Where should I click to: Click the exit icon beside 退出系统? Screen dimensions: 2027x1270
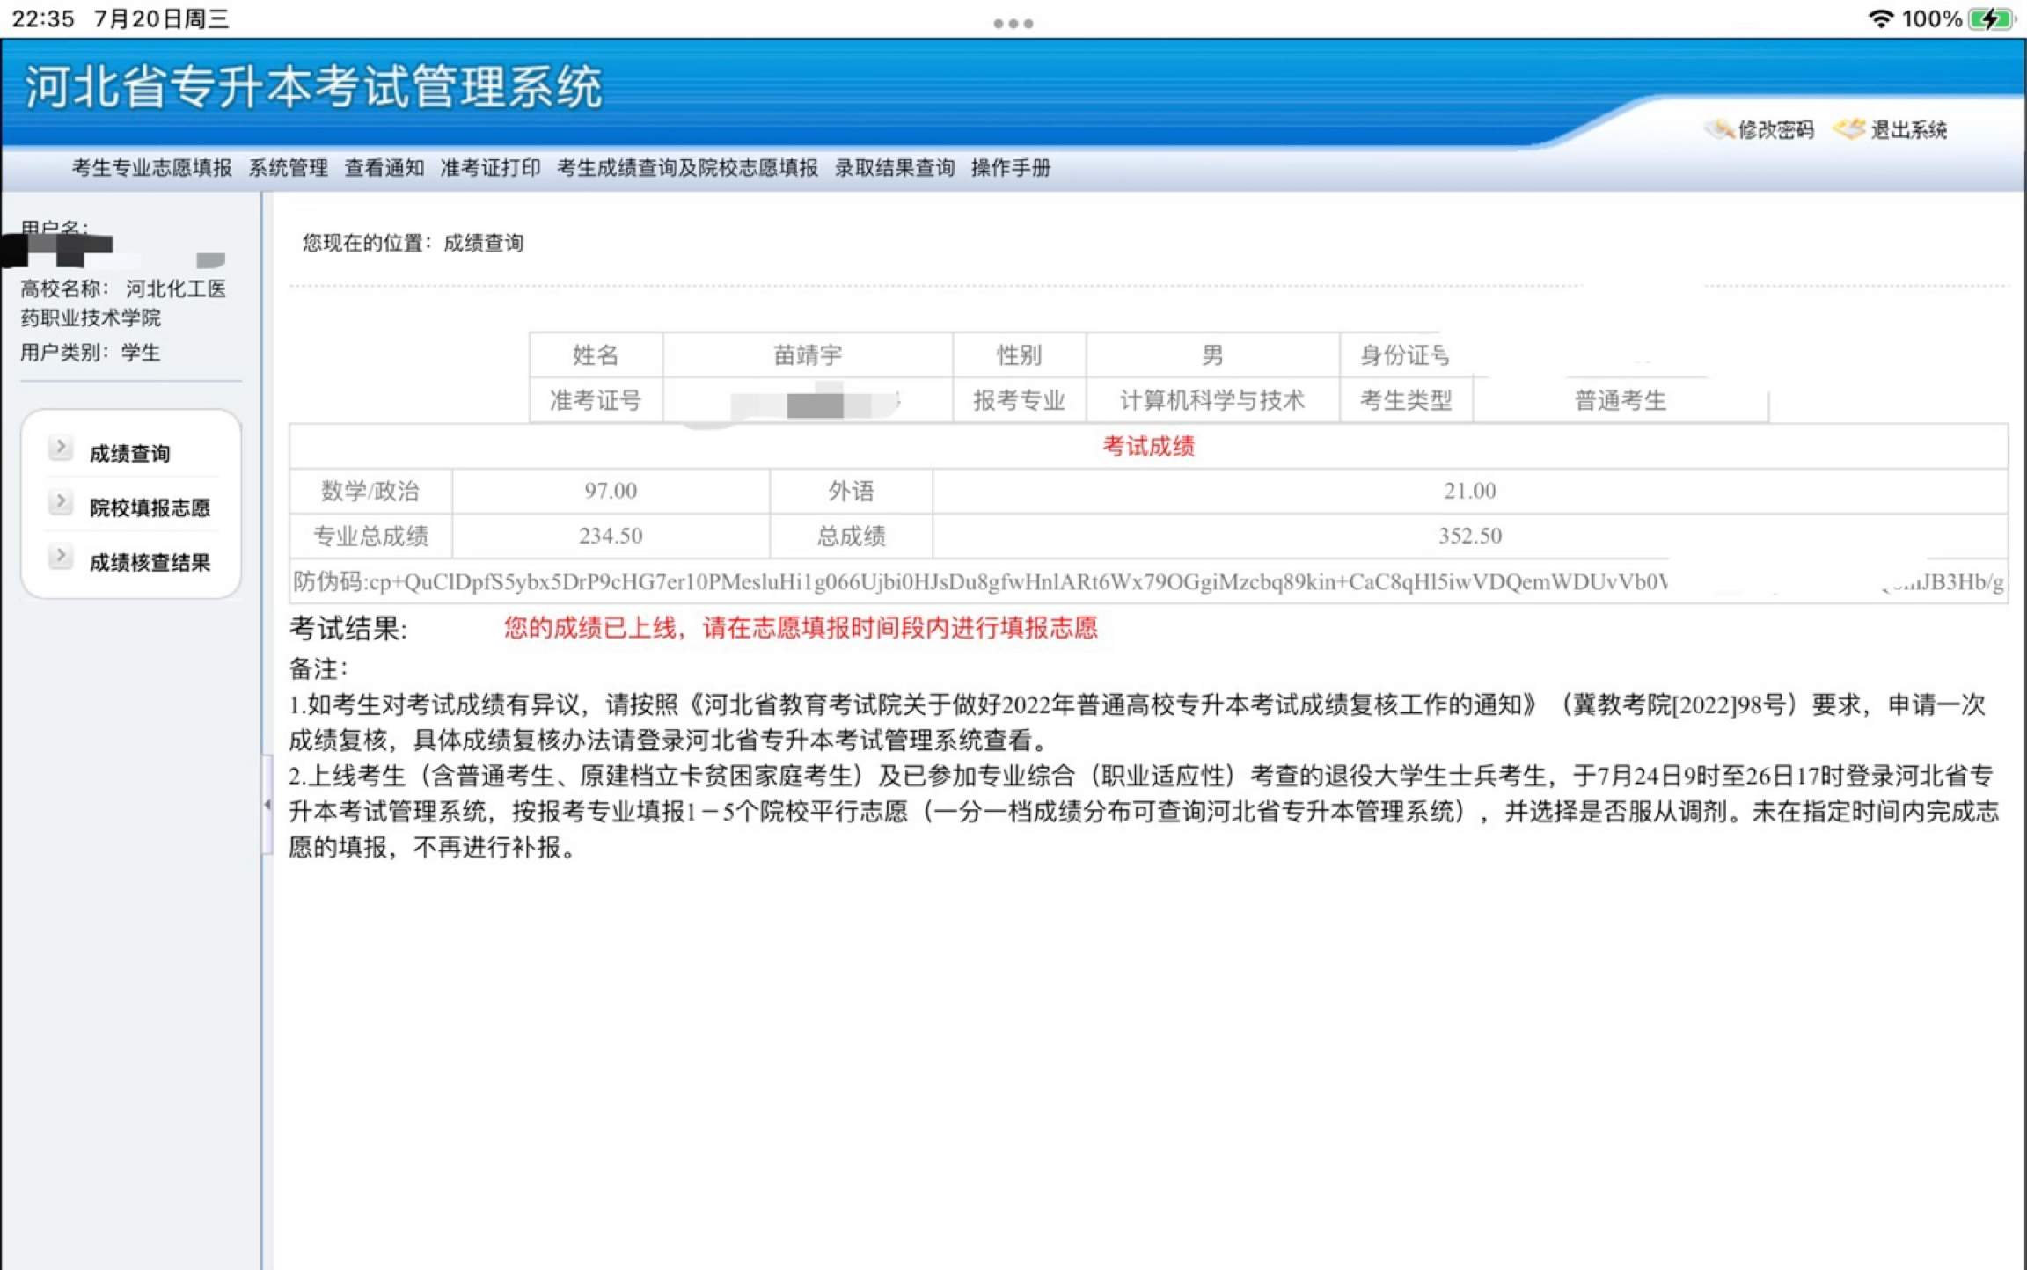(1849, 129)
